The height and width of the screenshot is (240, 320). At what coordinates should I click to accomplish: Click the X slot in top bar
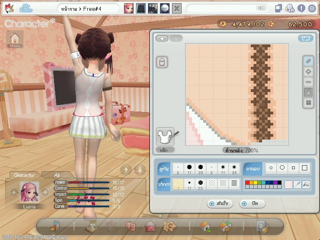pos(177,8)
